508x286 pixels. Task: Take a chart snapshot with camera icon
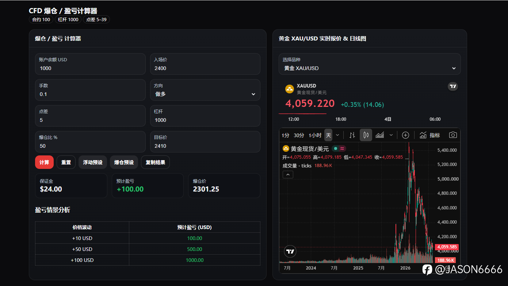(453, 135)
